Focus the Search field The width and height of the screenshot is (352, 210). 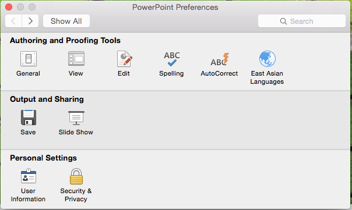(302, 21)
